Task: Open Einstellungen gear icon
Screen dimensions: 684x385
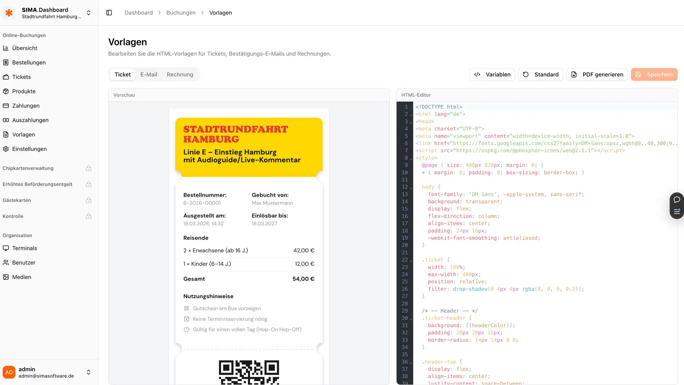Action: (x=6, y=149)
